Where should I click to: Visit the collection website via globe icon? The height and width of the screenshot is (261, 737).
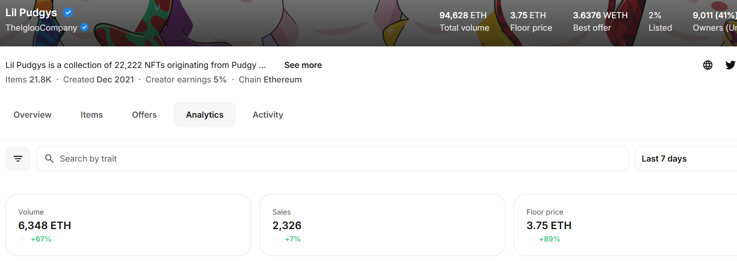(x=708, y=65)
